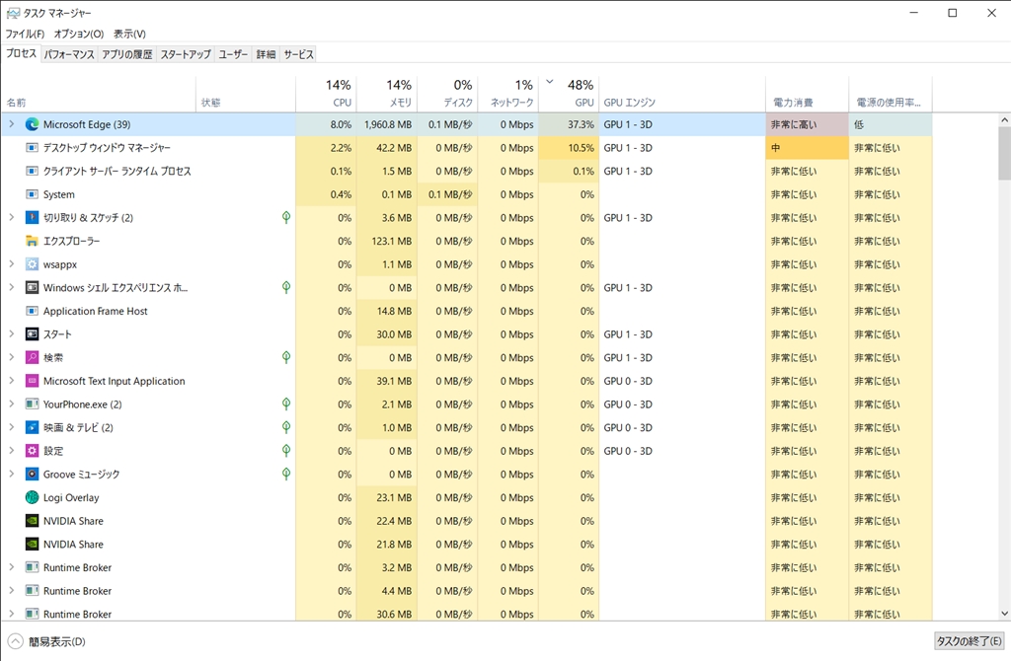This screenshot has height=661, width=1011.
Task: Open the オプション(O) menu
Action: click(x=79, y=34)
